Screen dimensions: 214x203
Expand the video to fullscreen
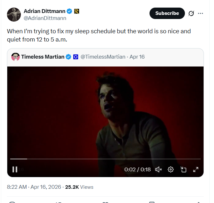196,169
